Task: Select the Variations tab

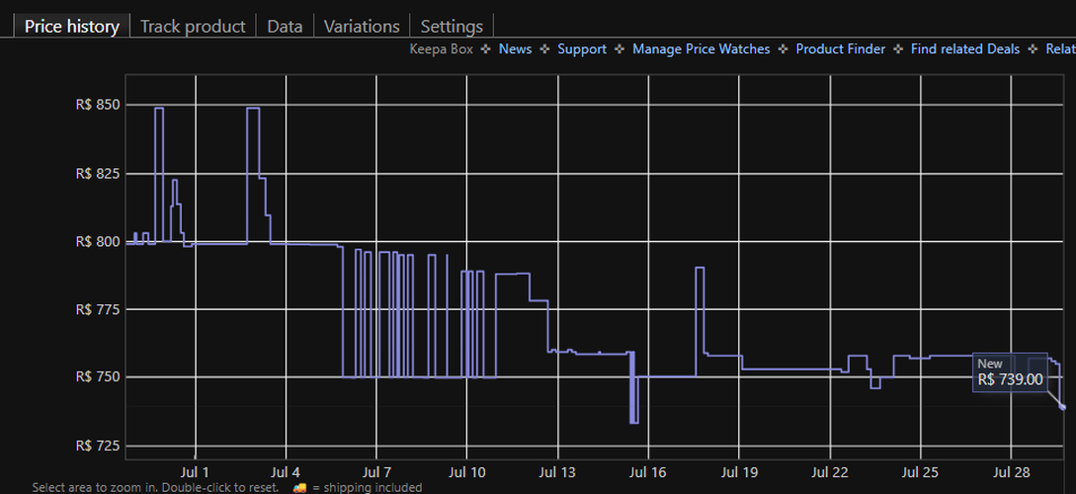Action: [x=362, y=26]
